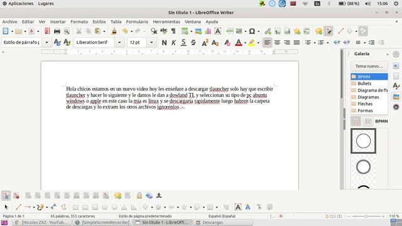Pick the Fontwork text icon in drawing toolbar
402x226 pixels.
pyautogui.click(x=247, y=207)
